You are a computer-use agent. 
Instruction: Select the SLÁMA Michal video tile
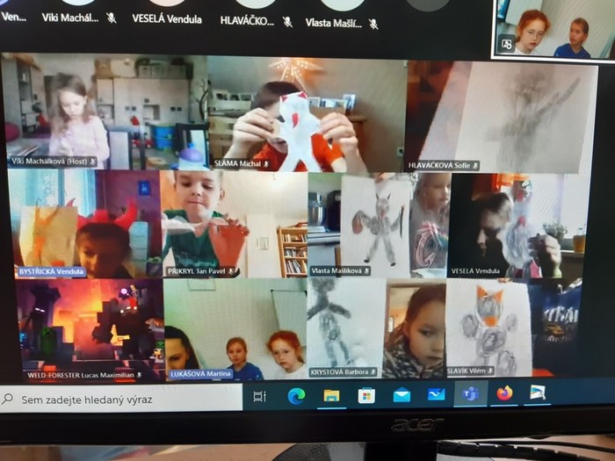coord(307,116)
